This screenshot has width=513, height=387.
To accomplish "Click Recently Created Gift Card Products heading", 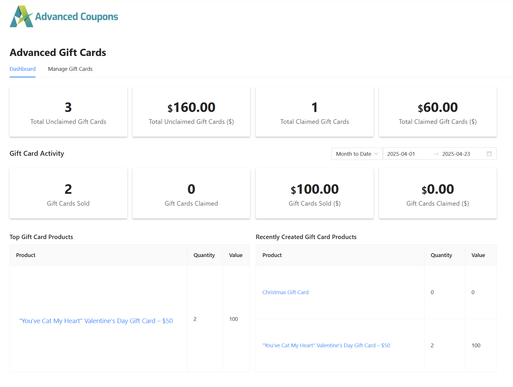I will (306, 237).
